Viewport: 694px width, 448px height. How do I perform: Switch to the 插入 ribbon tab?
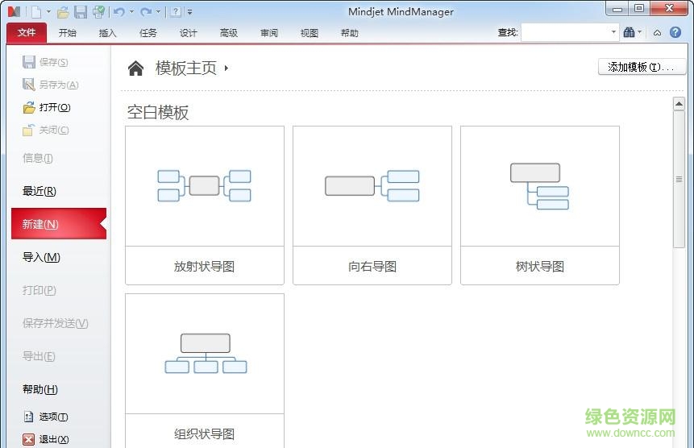tap(107, 33)
